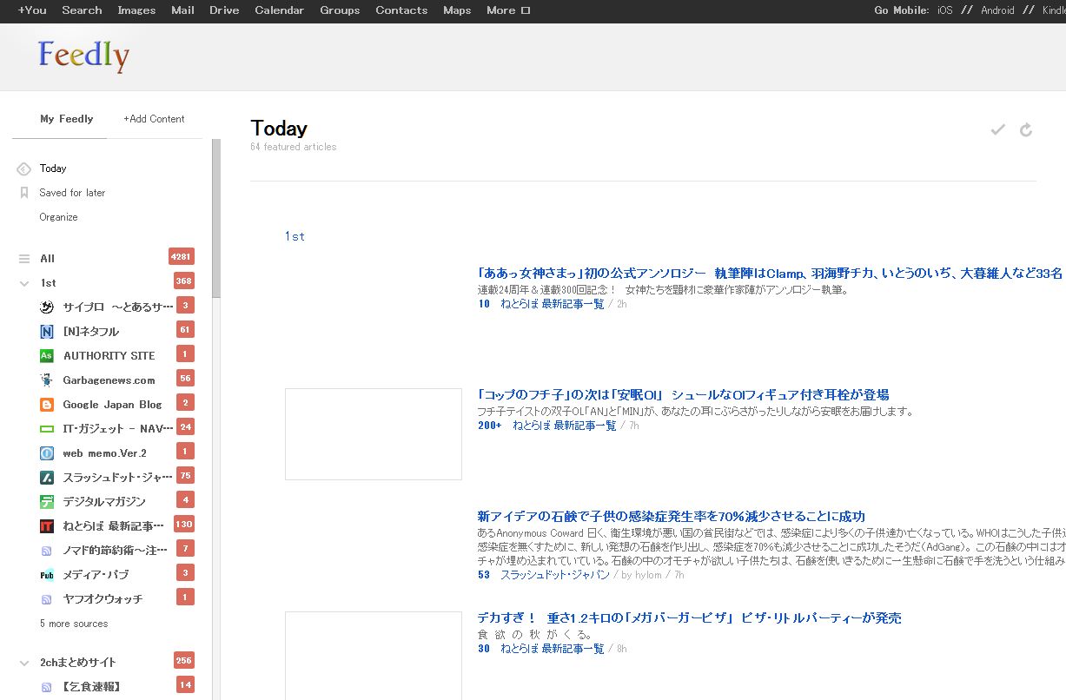1066x700 pixels.
Task: Open Groups in the top bar
Action: 340,10
